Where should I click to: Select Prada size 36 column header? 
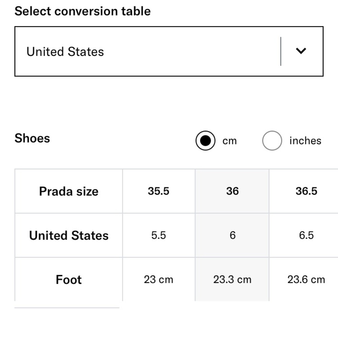(232, 191)
